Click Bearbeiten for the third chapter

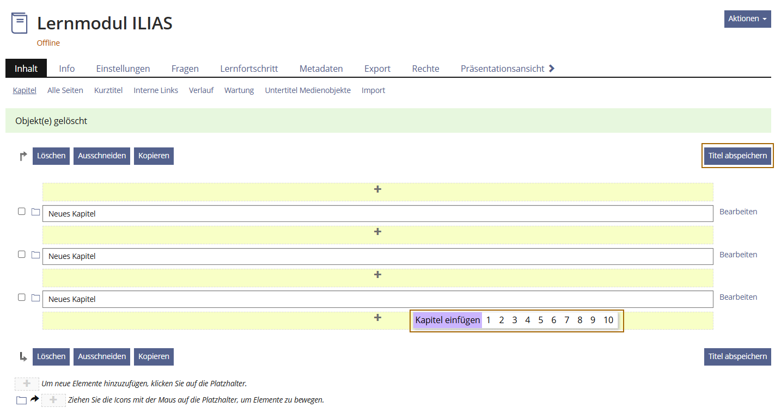point(738,297)
